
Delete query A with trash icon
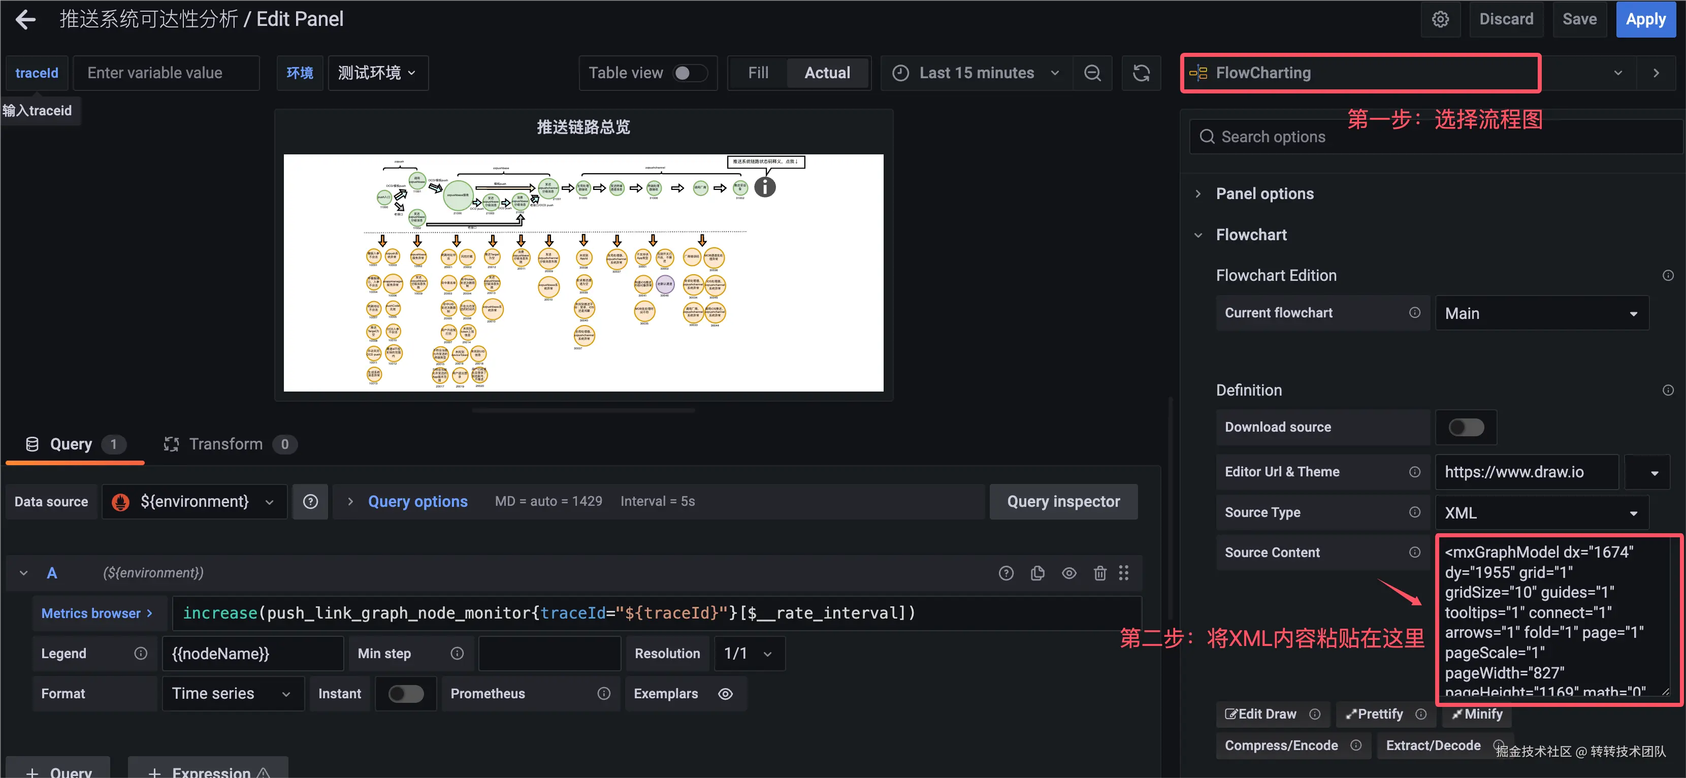(1099, 573)
